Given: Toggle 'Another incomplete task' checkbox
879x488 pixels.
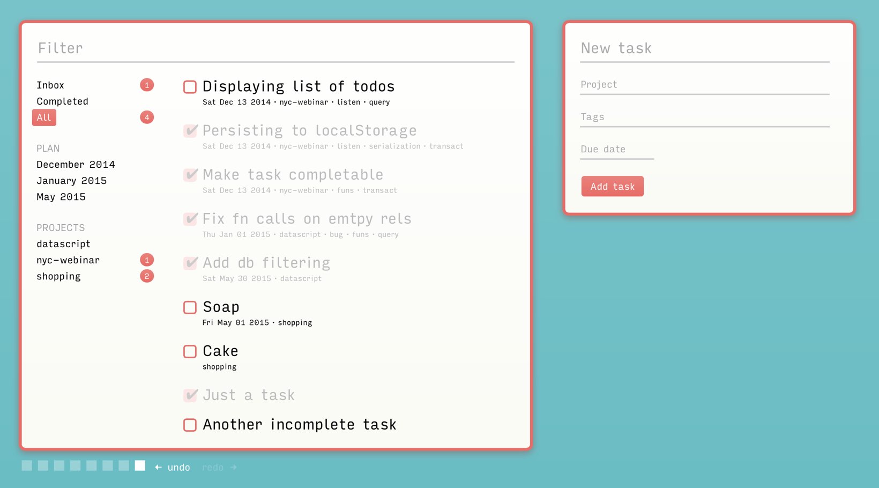Looking at the screenshot, I should coord(190,425).
